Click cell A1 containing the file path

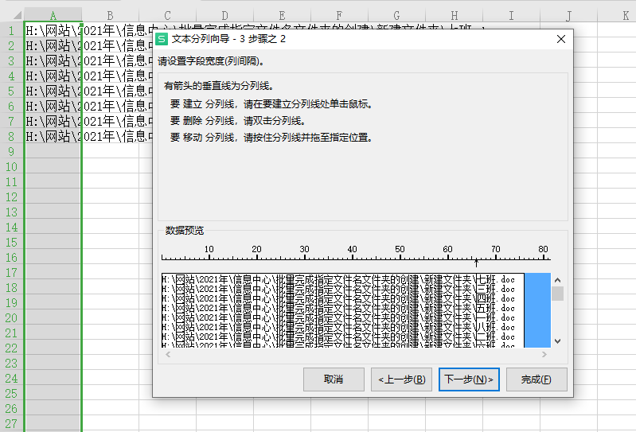(53, 31)
